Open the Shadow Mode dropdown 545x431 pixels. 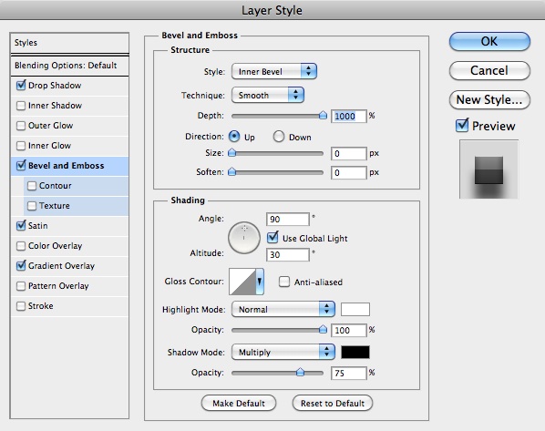[283, 352]
